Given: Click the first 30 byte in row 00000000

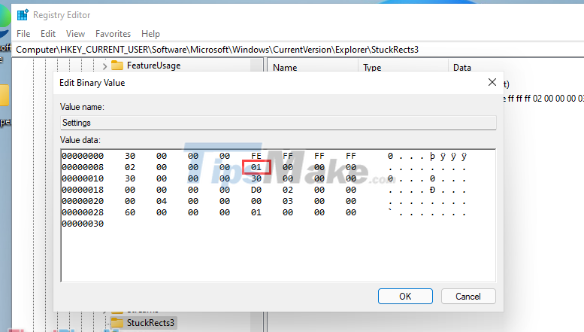Looking at the screenshot, I should [130, 156].
